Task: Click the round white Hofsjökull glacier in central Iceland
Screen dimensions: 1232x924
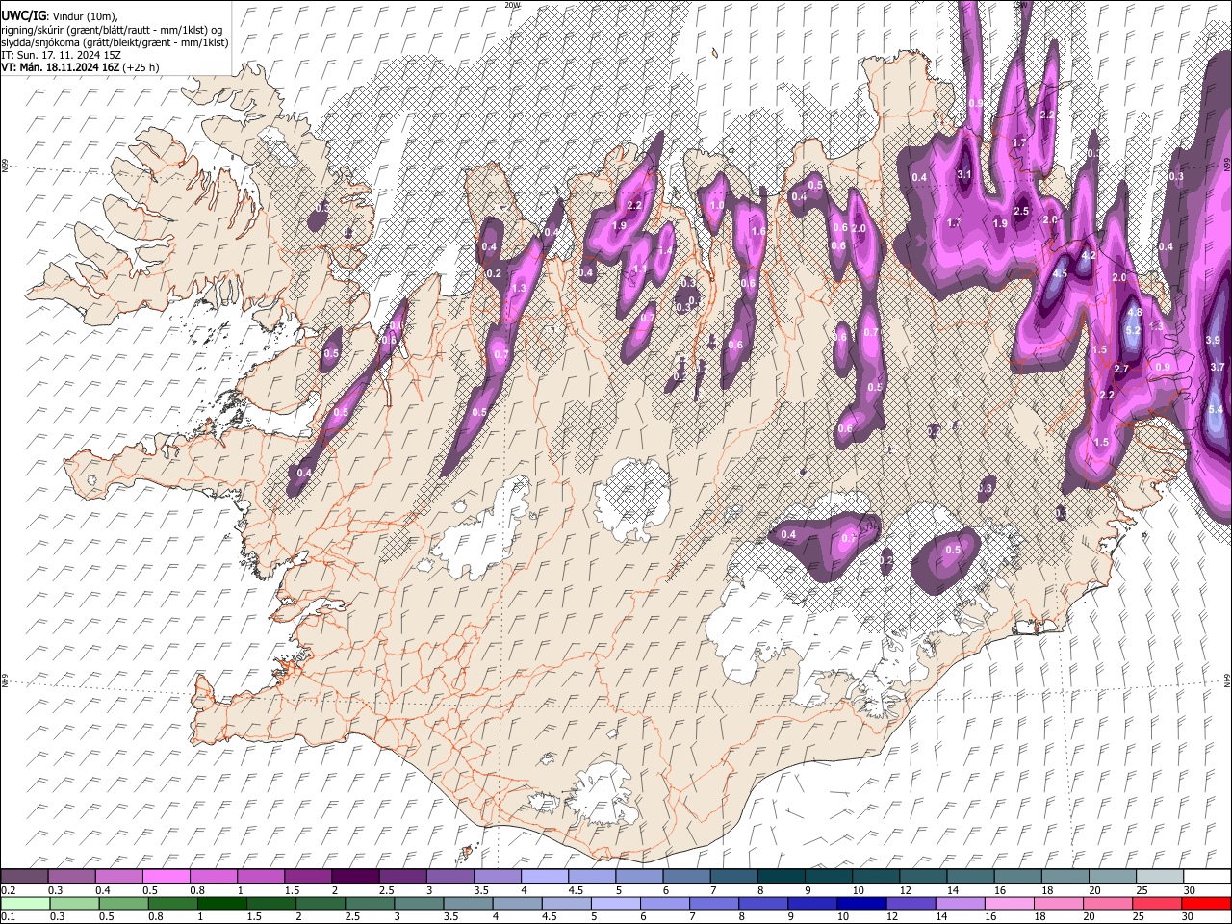Action: pos(632,500)
